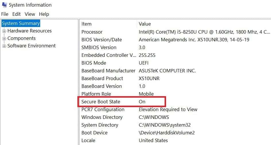The image size is (271, 145).
Task: Select the Components tree item
Action: (22, 38)
